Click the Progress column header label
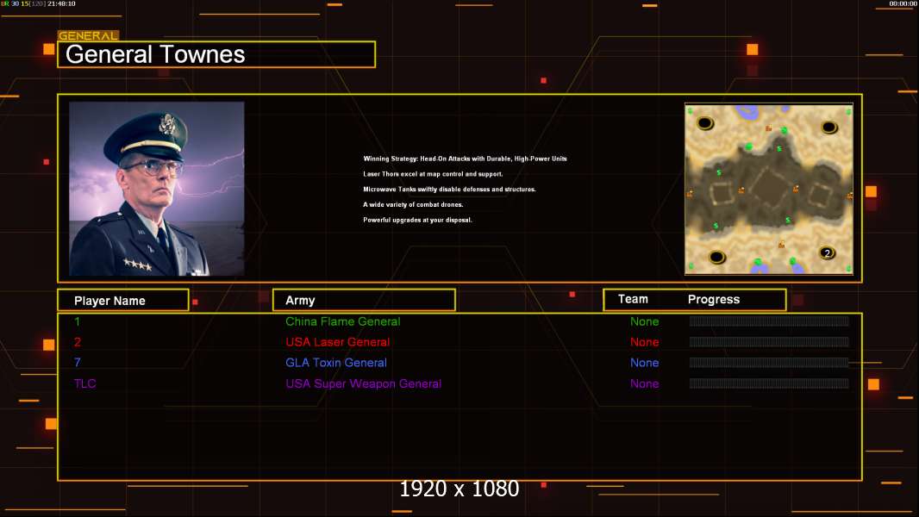Viewport: 919px width, 517px height. pos(713,299)
